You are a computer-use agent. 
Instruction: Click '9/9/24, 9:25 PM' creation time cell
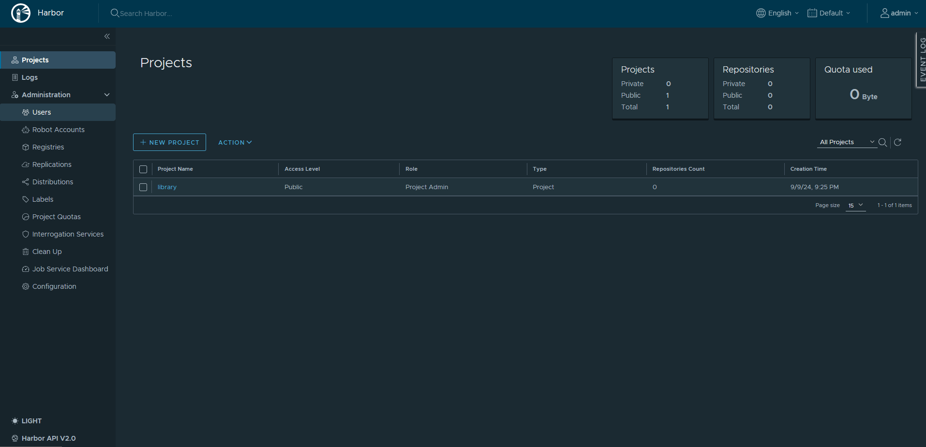pos(815,187)
